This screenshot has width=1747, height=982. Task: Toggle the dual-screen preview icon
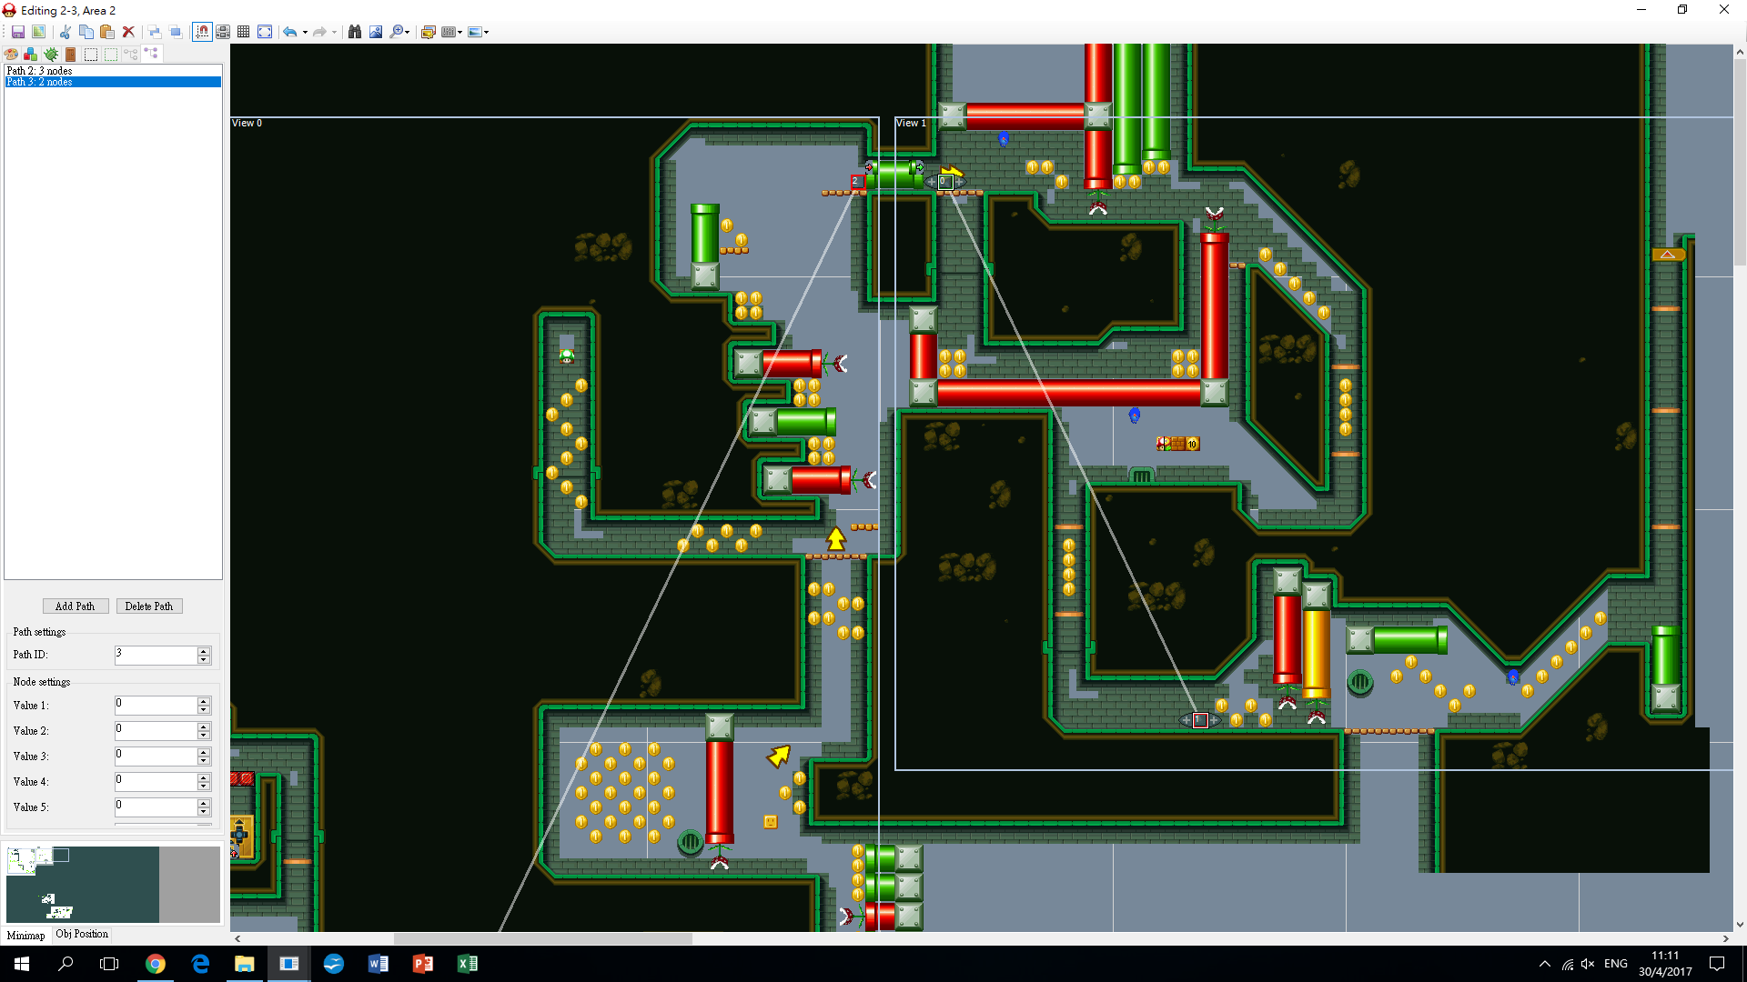[x=223, y=32]
